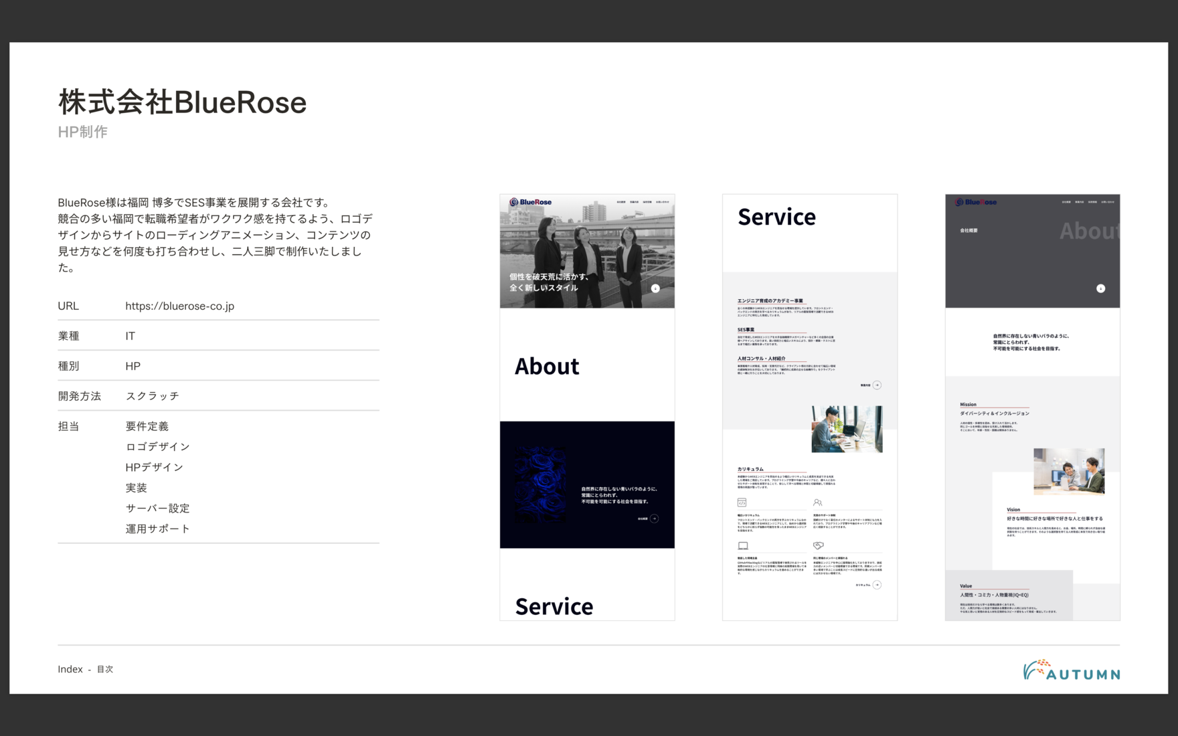Click the laptop icon in curriculum section
Screen dimensions: 1178x736
click(743, 546)
